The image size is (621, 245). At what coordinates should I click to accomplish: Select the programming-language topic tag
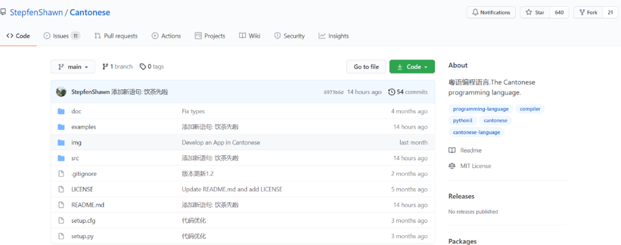coord(481,109)
